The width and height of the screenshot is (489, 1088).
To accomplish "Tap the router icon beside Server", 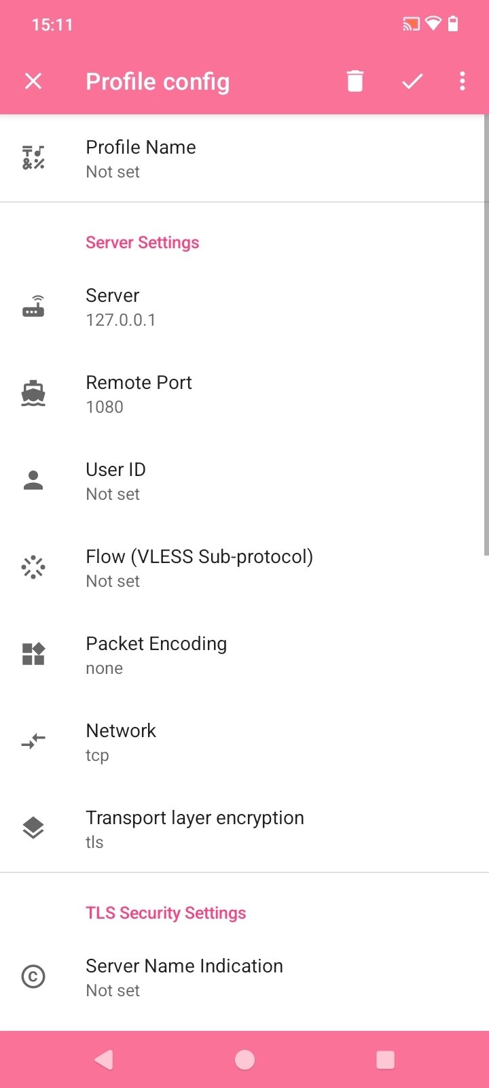I will pos(33,307).
